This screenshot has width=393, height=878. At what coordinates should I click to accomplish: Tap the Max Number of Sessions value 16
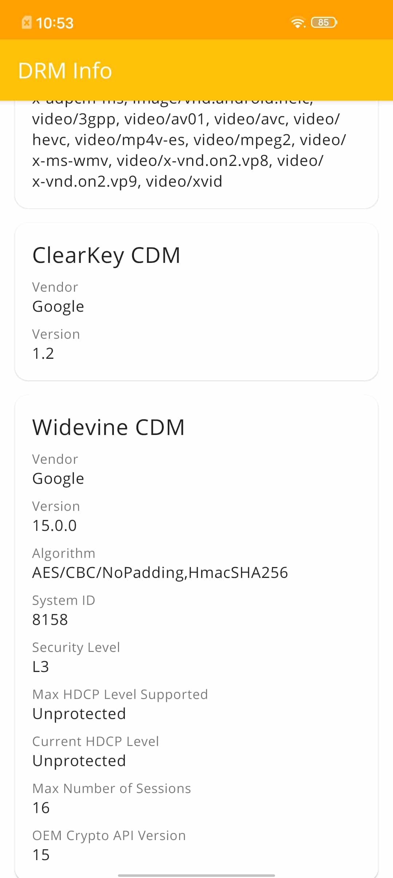point(41,808)
